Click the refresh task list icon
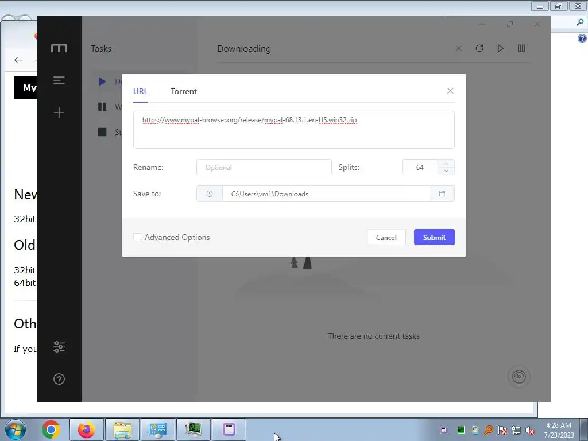588x441 pixels. (479, 48)
